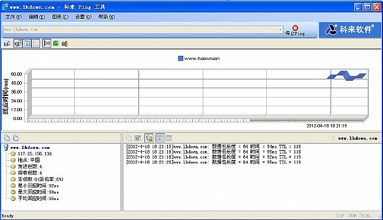This screenshot has height=220, width=383.
Task: Click the 18:21:20 log entry with 55ms
Action: coord(213,162)
